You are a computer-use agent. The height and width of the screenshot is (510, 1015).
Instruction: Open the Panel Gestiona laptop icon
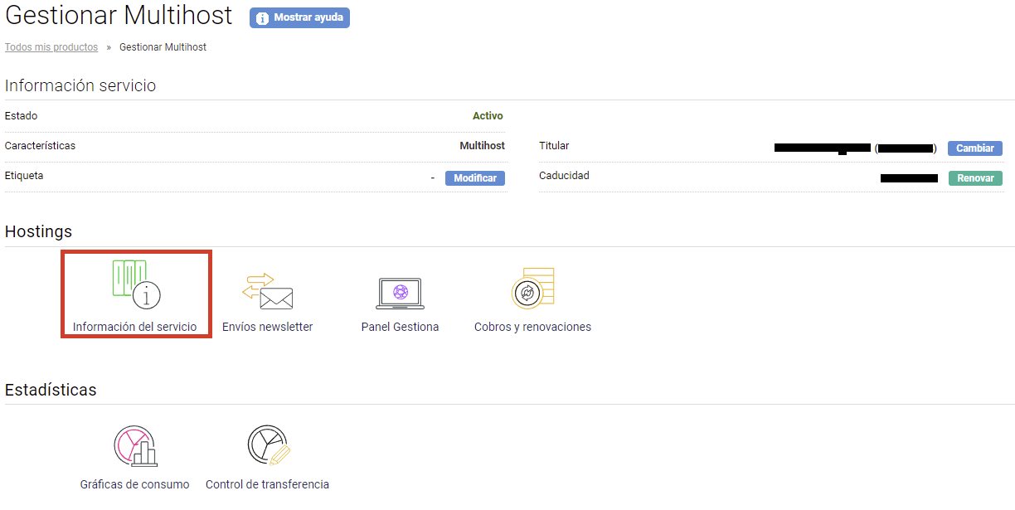(400, 293)
